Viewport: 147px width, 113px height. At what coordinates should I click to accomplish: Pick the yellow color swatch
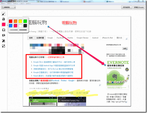tap(20, 21)
